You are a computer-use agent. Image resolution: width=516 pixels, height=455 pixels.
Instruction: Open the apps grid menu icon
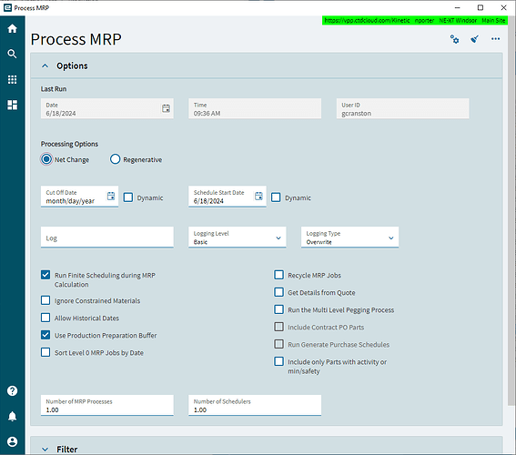12,79
